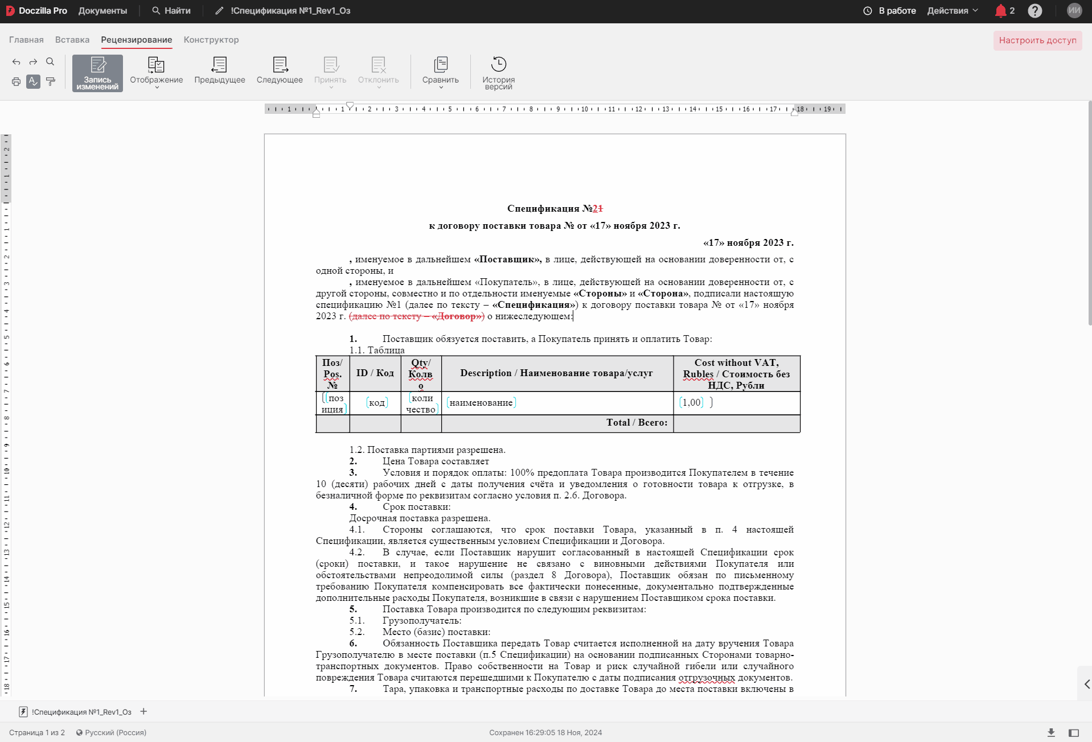Switch to the Вставка tab

click(72, 40)
